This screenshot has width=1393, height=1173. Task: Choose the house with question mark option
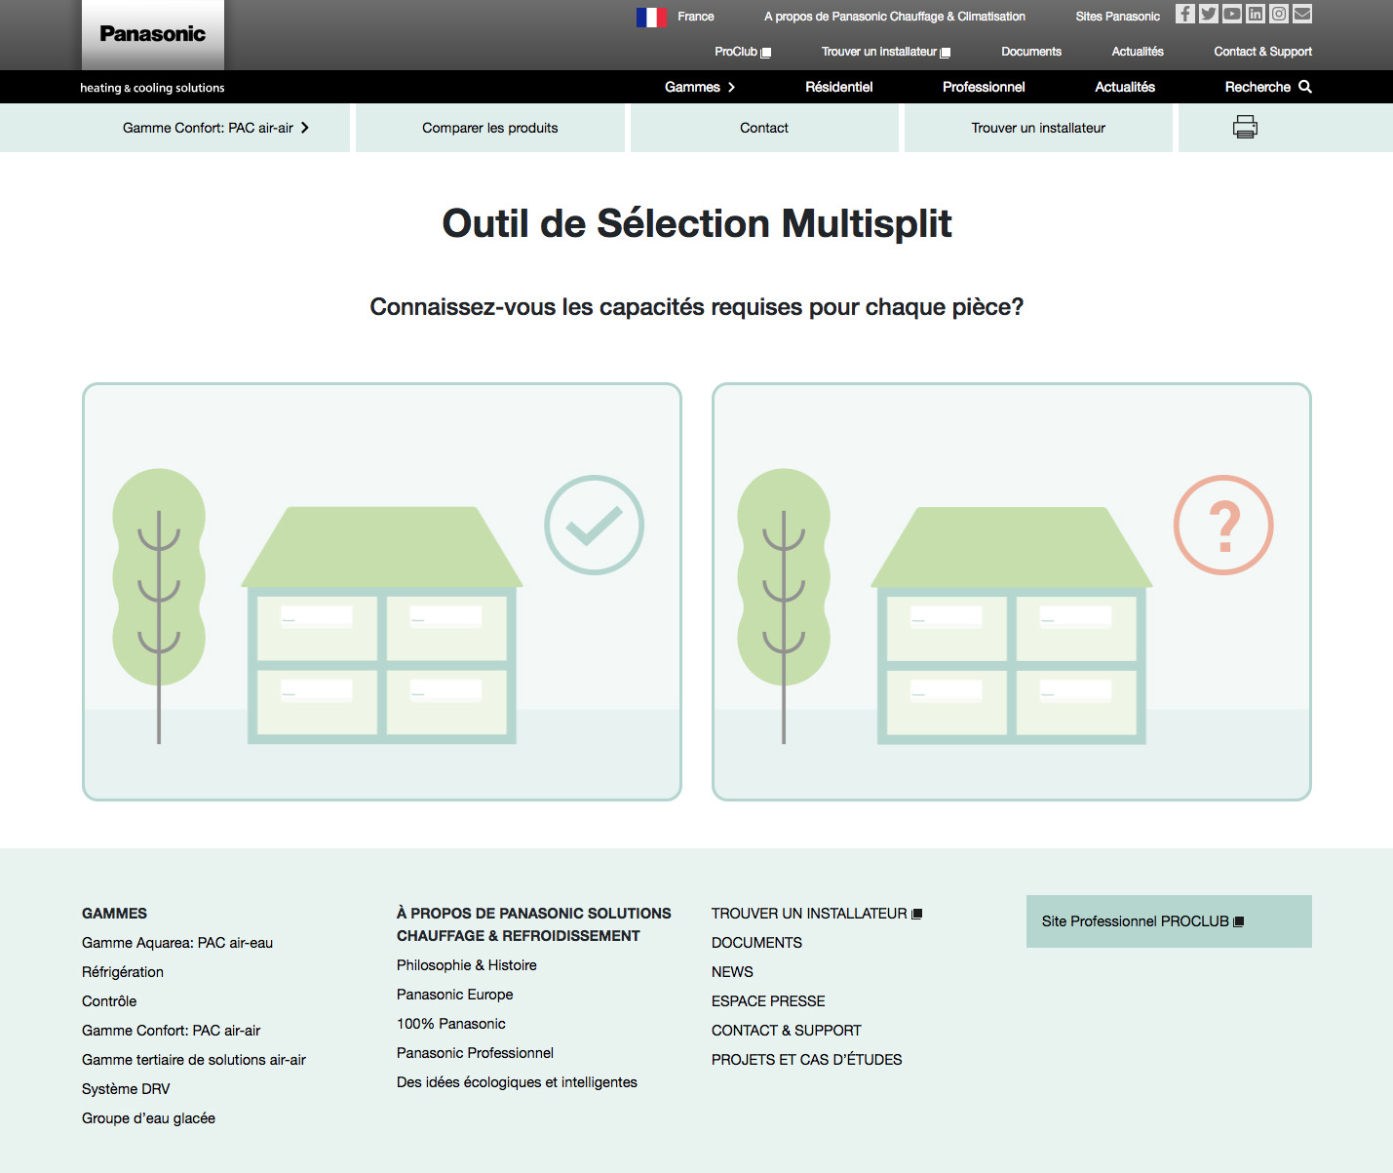point(1011,592)
